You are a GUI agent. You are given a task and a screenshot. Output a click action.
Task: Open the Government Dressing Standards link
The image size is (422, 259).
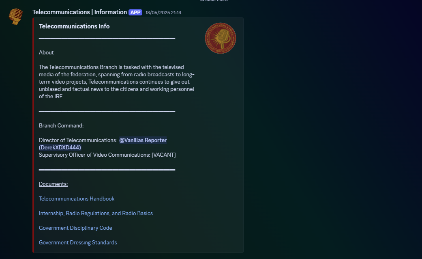click(78, 242)
